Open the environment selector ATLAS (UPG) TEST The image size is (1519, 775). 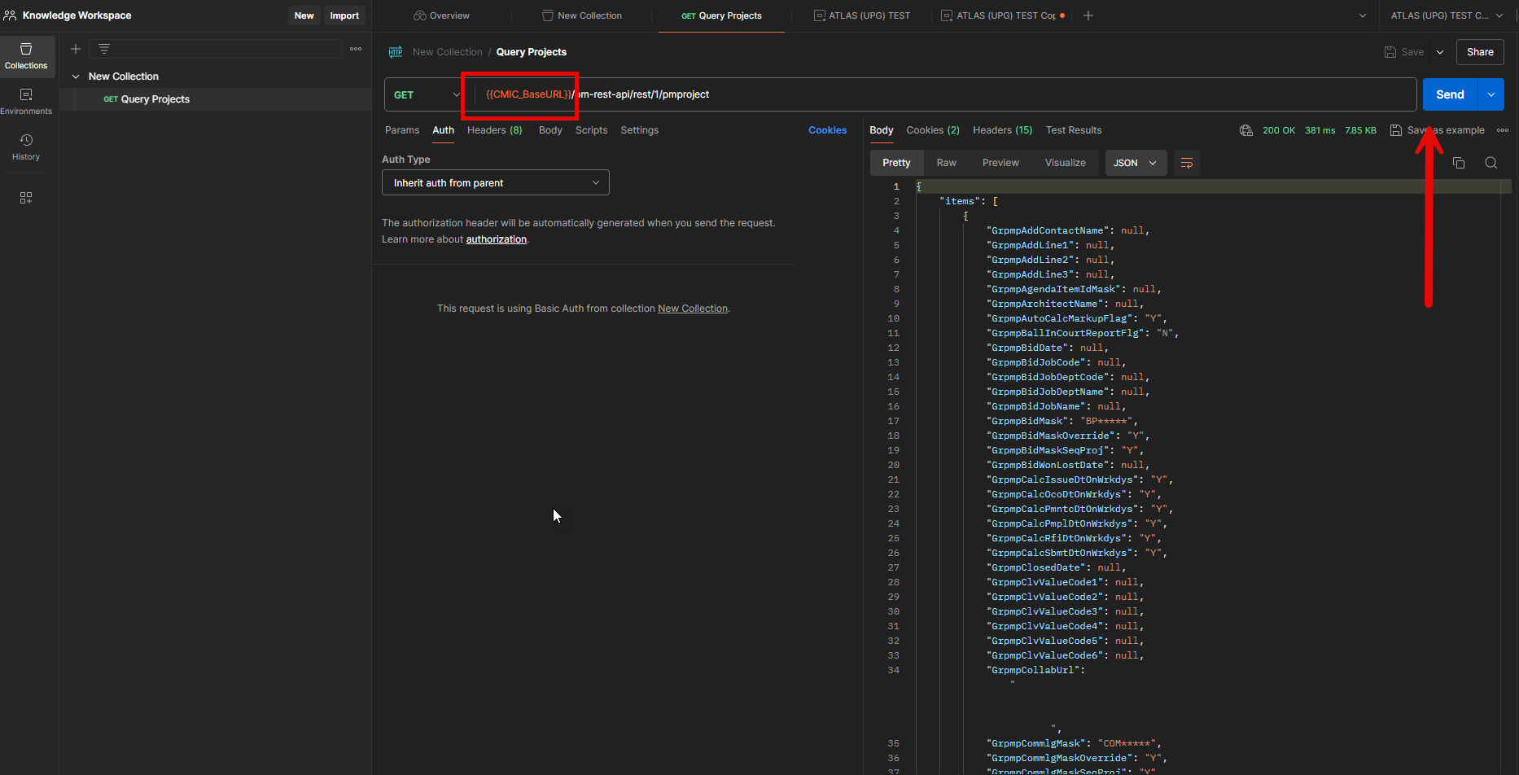click(1447, 15)
